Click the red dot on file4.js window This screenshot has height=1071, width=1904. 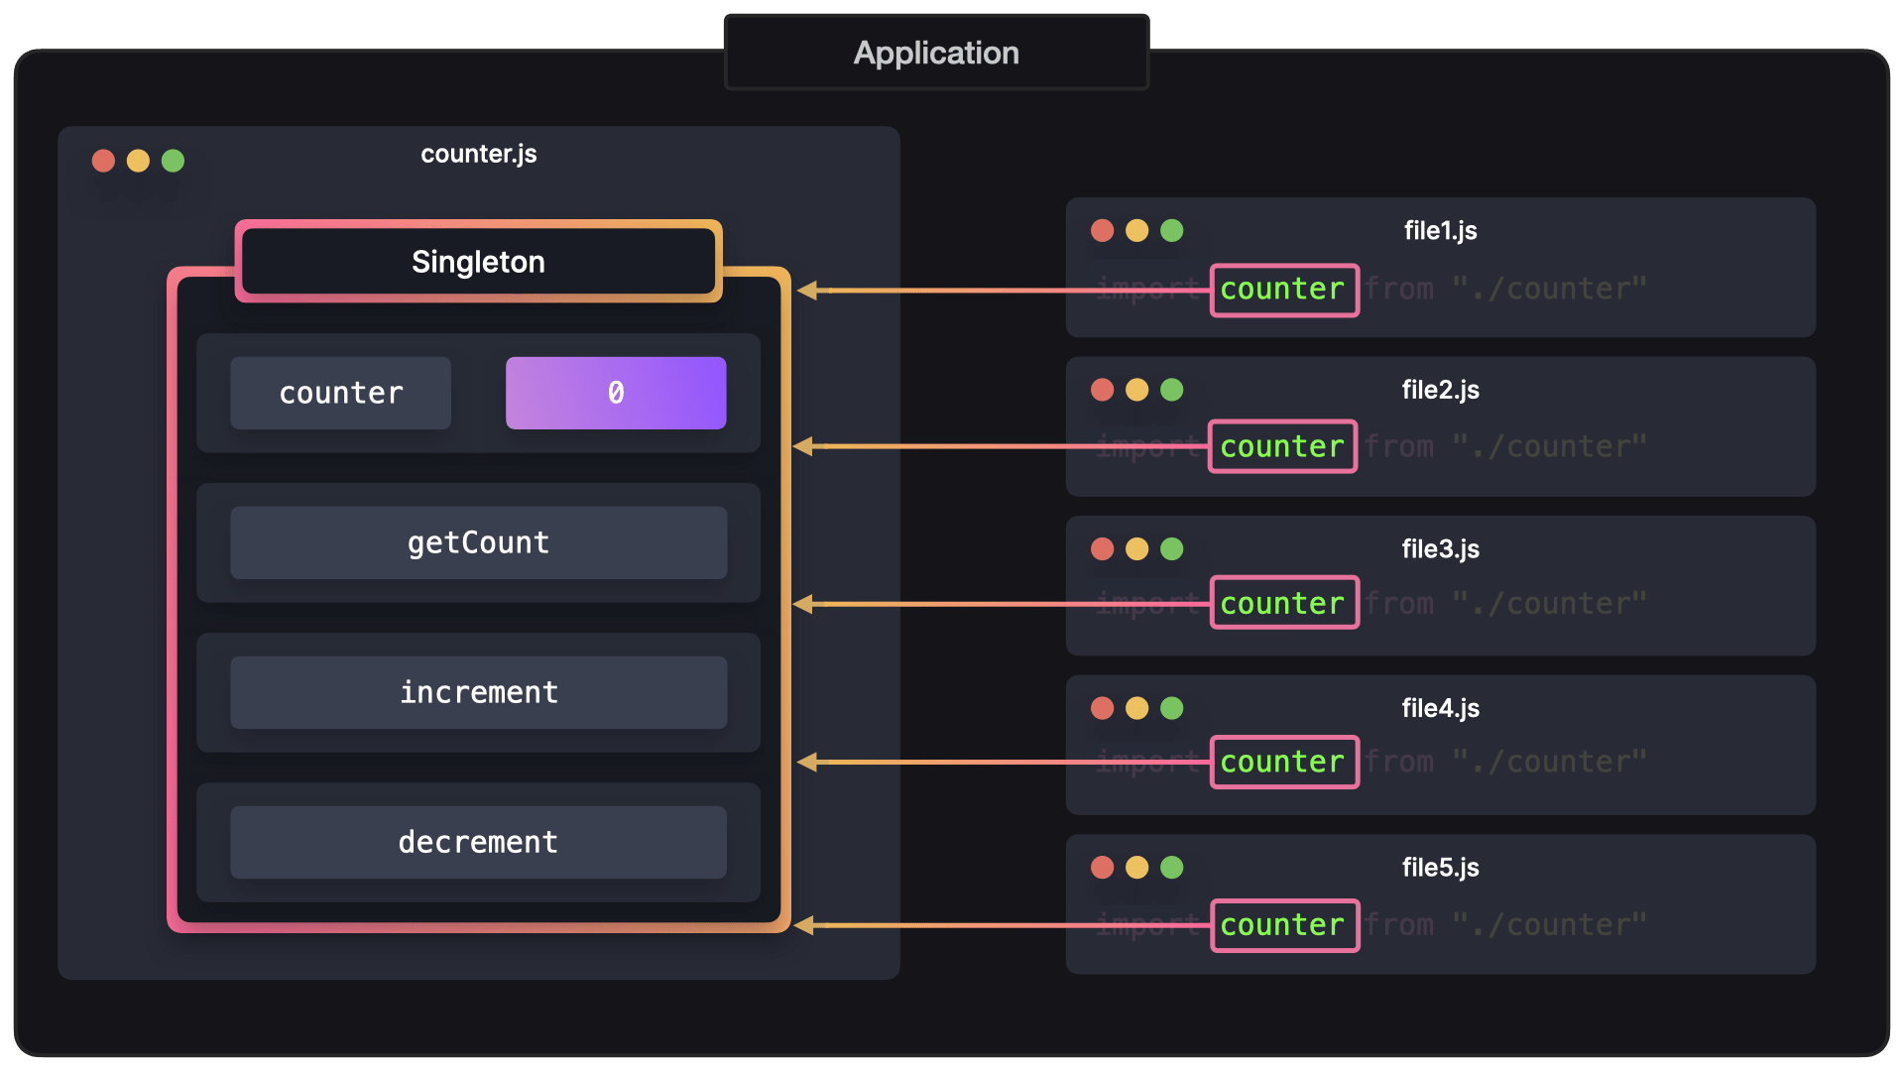click(x=1102, y=708)
